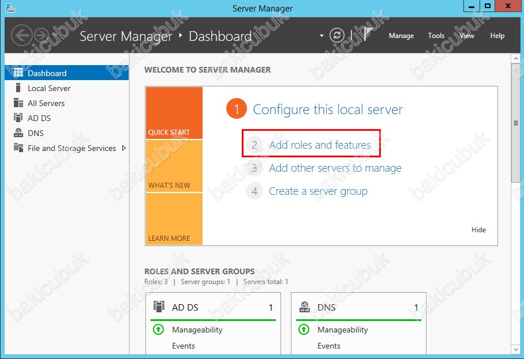Select Local Server in navigation pane
This screenshot has width=524, height=359.
[66, 88]
